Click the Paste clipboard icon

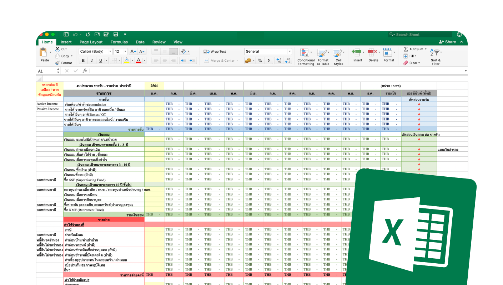point(44,53)
